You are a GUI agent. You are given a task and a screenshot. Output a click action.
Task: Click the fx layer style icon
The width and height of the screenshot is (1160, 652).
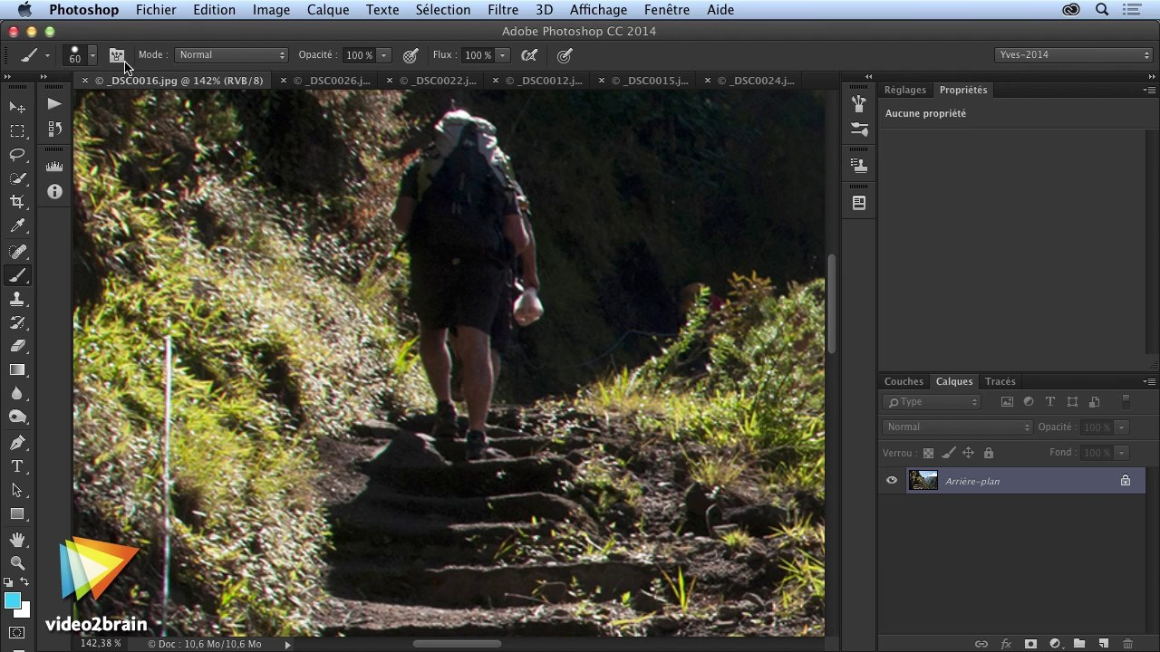click(1006, 644)
